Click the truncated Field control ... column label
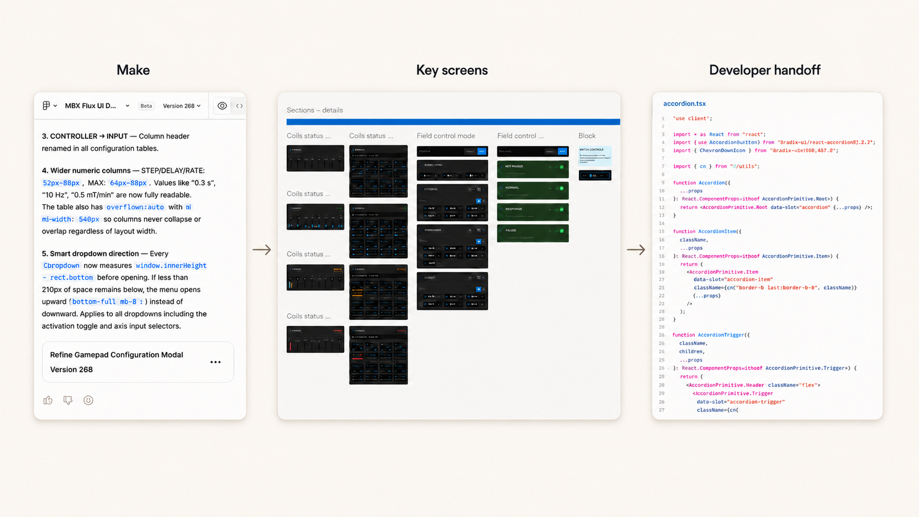Image resolution: width=919 pixels, height=517 pixels. point(520,136)
